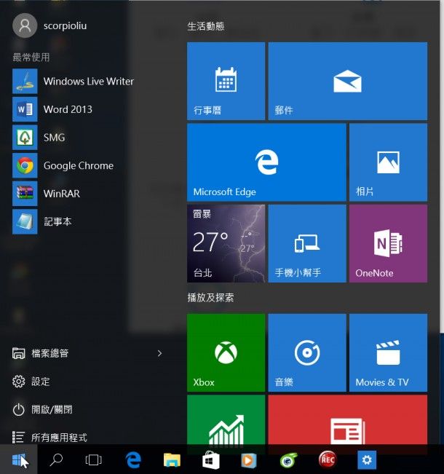Open Word 2013 from most used list
Image resolution: width=444 pixels, height=474 pixels.
click(52, 109)
